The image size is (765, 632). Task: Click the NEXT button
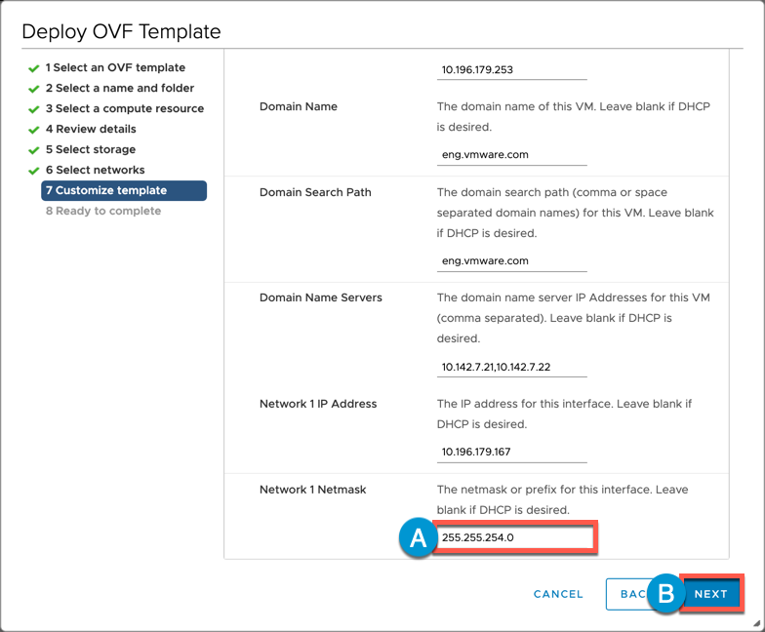[711, 594]
